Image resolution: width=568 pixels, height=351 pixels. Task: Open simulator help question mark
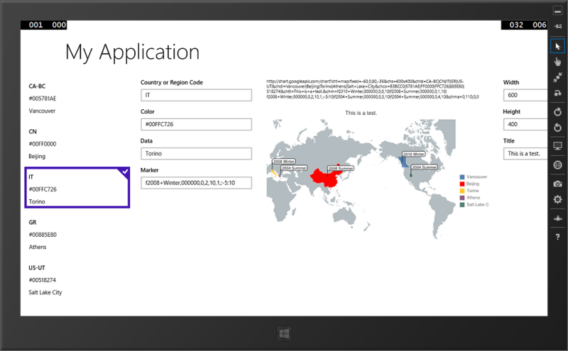pos(557,237)
